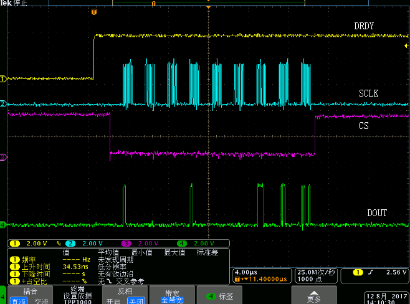
Task: Click the orange trigger position marker T
Action: (94, 12)
